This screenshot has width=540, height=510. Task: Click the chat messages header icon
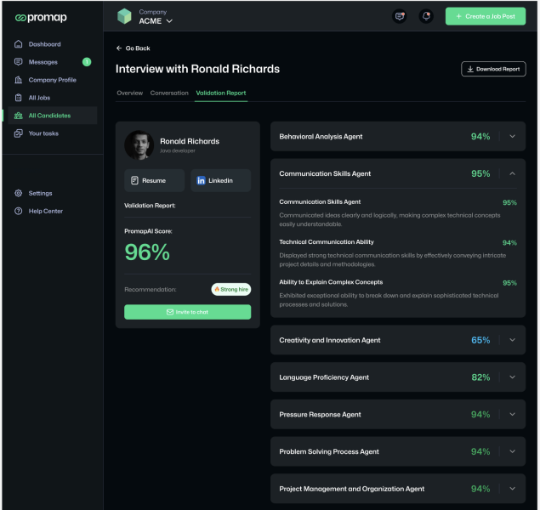(400, 16)
